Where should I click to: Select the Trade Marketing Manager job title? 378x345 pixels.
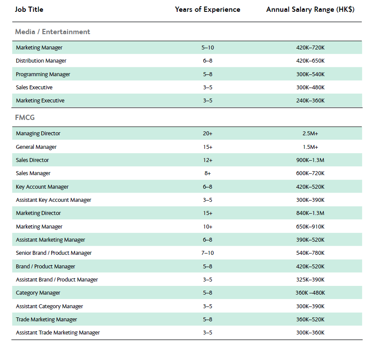pyautogui.click(x=46, y=320)
